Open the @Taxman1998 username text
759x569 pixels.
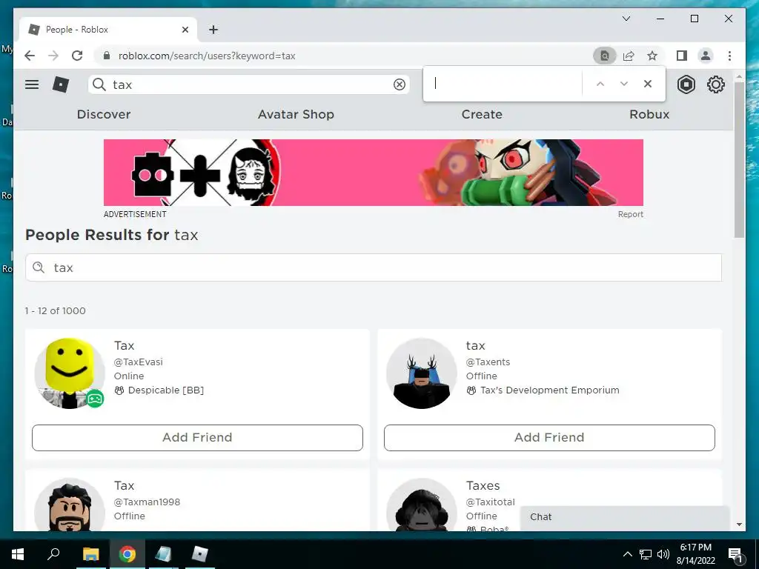(x=148, y=502)
